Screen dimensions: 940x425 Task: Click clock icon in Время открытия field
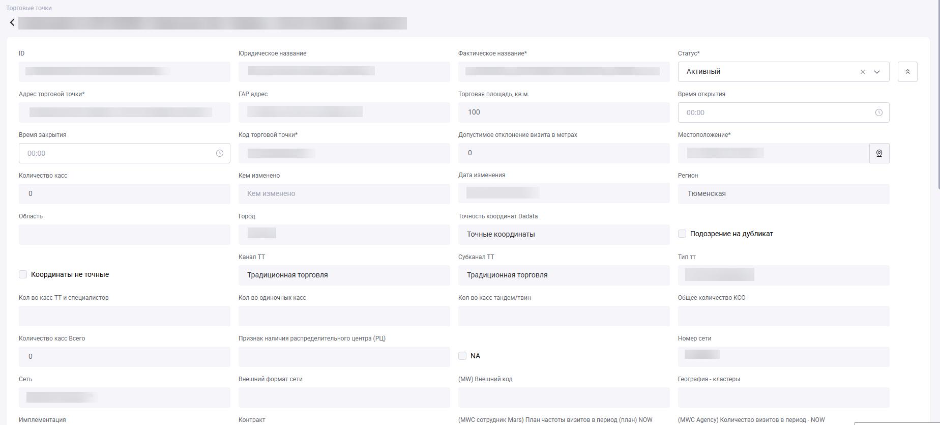878,112
